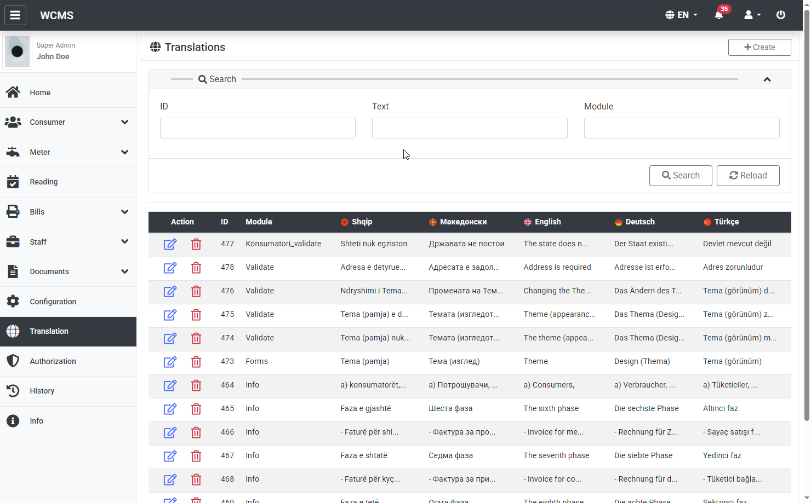This screenshot has height=503, width=811.
Task: Edit translation row 475
Action: [170, 315]
